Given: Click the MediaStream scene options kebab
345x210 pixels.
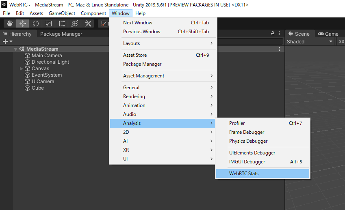Looking at the screenshot, I should pyautogui.click(x=280, y=49).
